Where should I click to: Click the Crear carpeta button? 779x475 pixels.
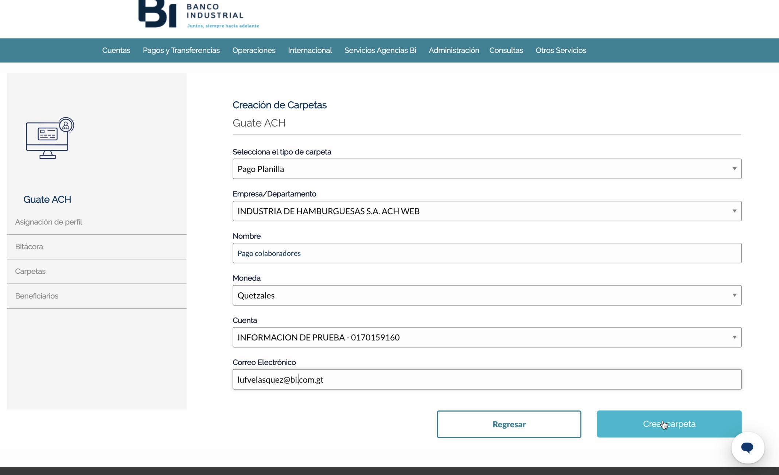click(x=669, y=424)
